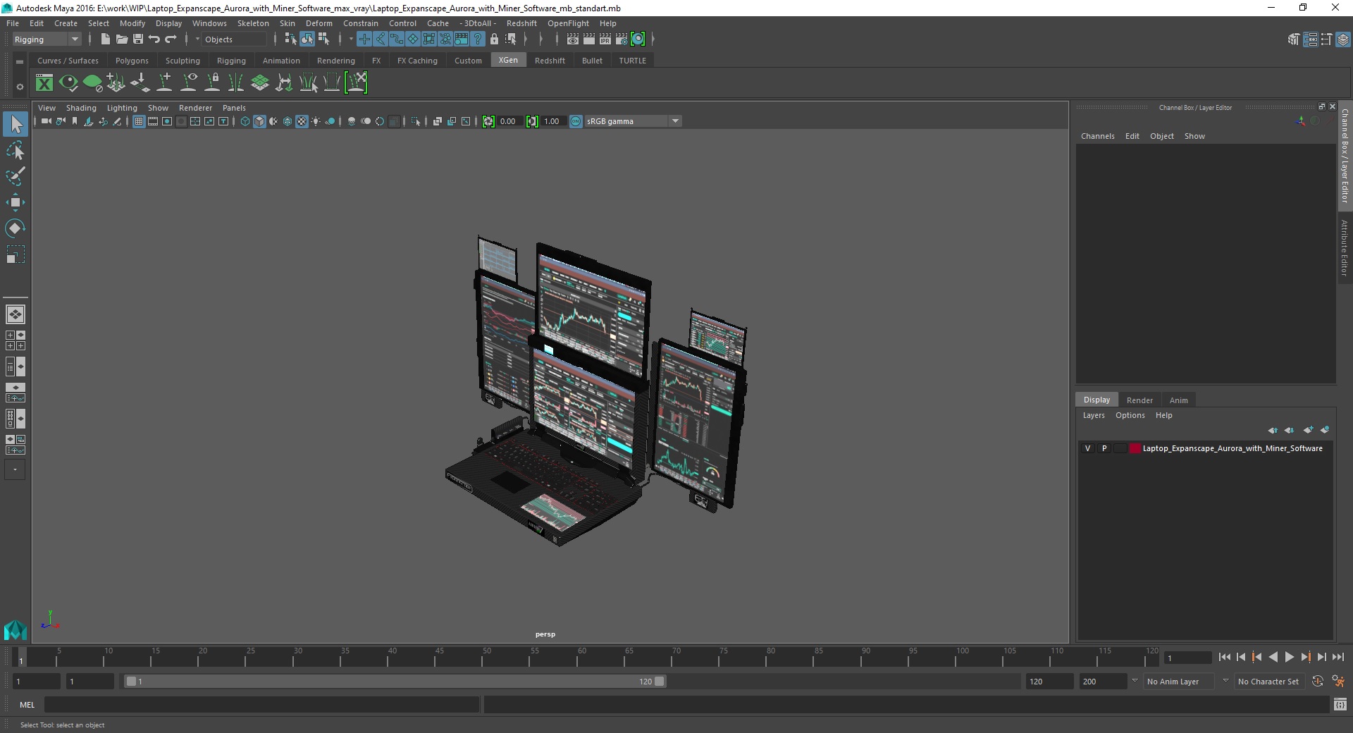Click the XGen preview eye shelf icon

point(68,83)
